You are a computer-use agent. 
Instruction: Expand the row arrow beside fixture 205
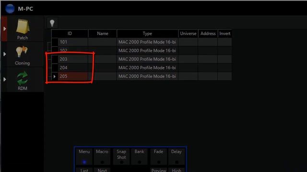(54, 76)
